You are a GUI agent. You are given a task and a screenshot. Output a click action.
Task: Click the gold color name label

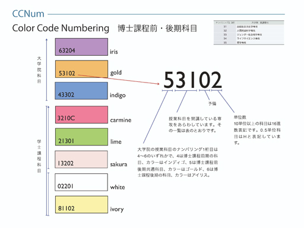(x=116, y=73)
